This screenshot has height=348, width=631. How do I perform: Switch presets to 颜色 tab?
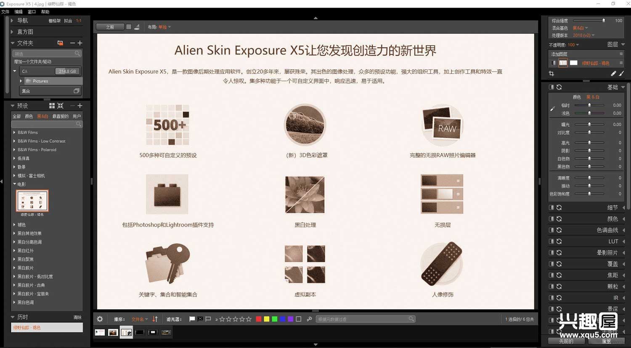(x=29, y=116)
